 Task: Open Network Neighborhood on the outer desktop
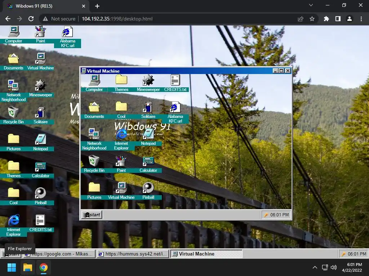click(13, 91)
